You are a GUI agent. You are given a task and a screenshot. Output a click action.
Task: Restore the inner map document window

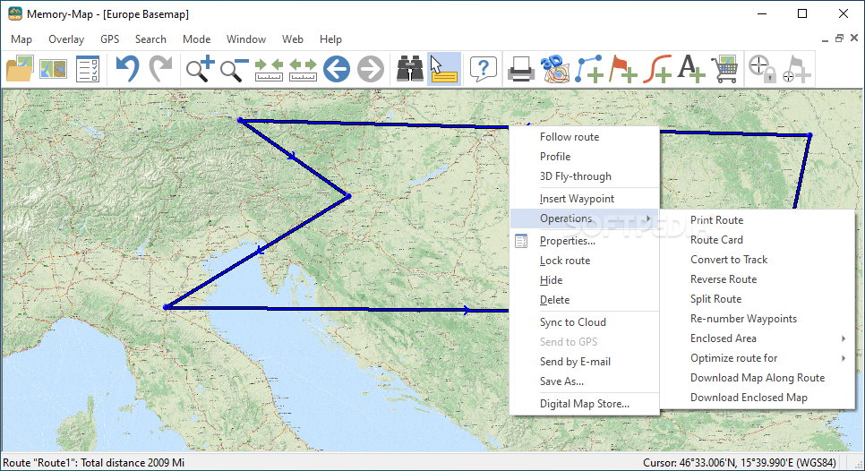tap(839, 38)
